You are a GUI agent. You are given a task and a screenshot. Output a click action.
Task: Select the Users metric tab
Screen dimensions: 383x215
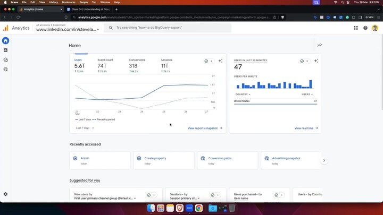80,66
